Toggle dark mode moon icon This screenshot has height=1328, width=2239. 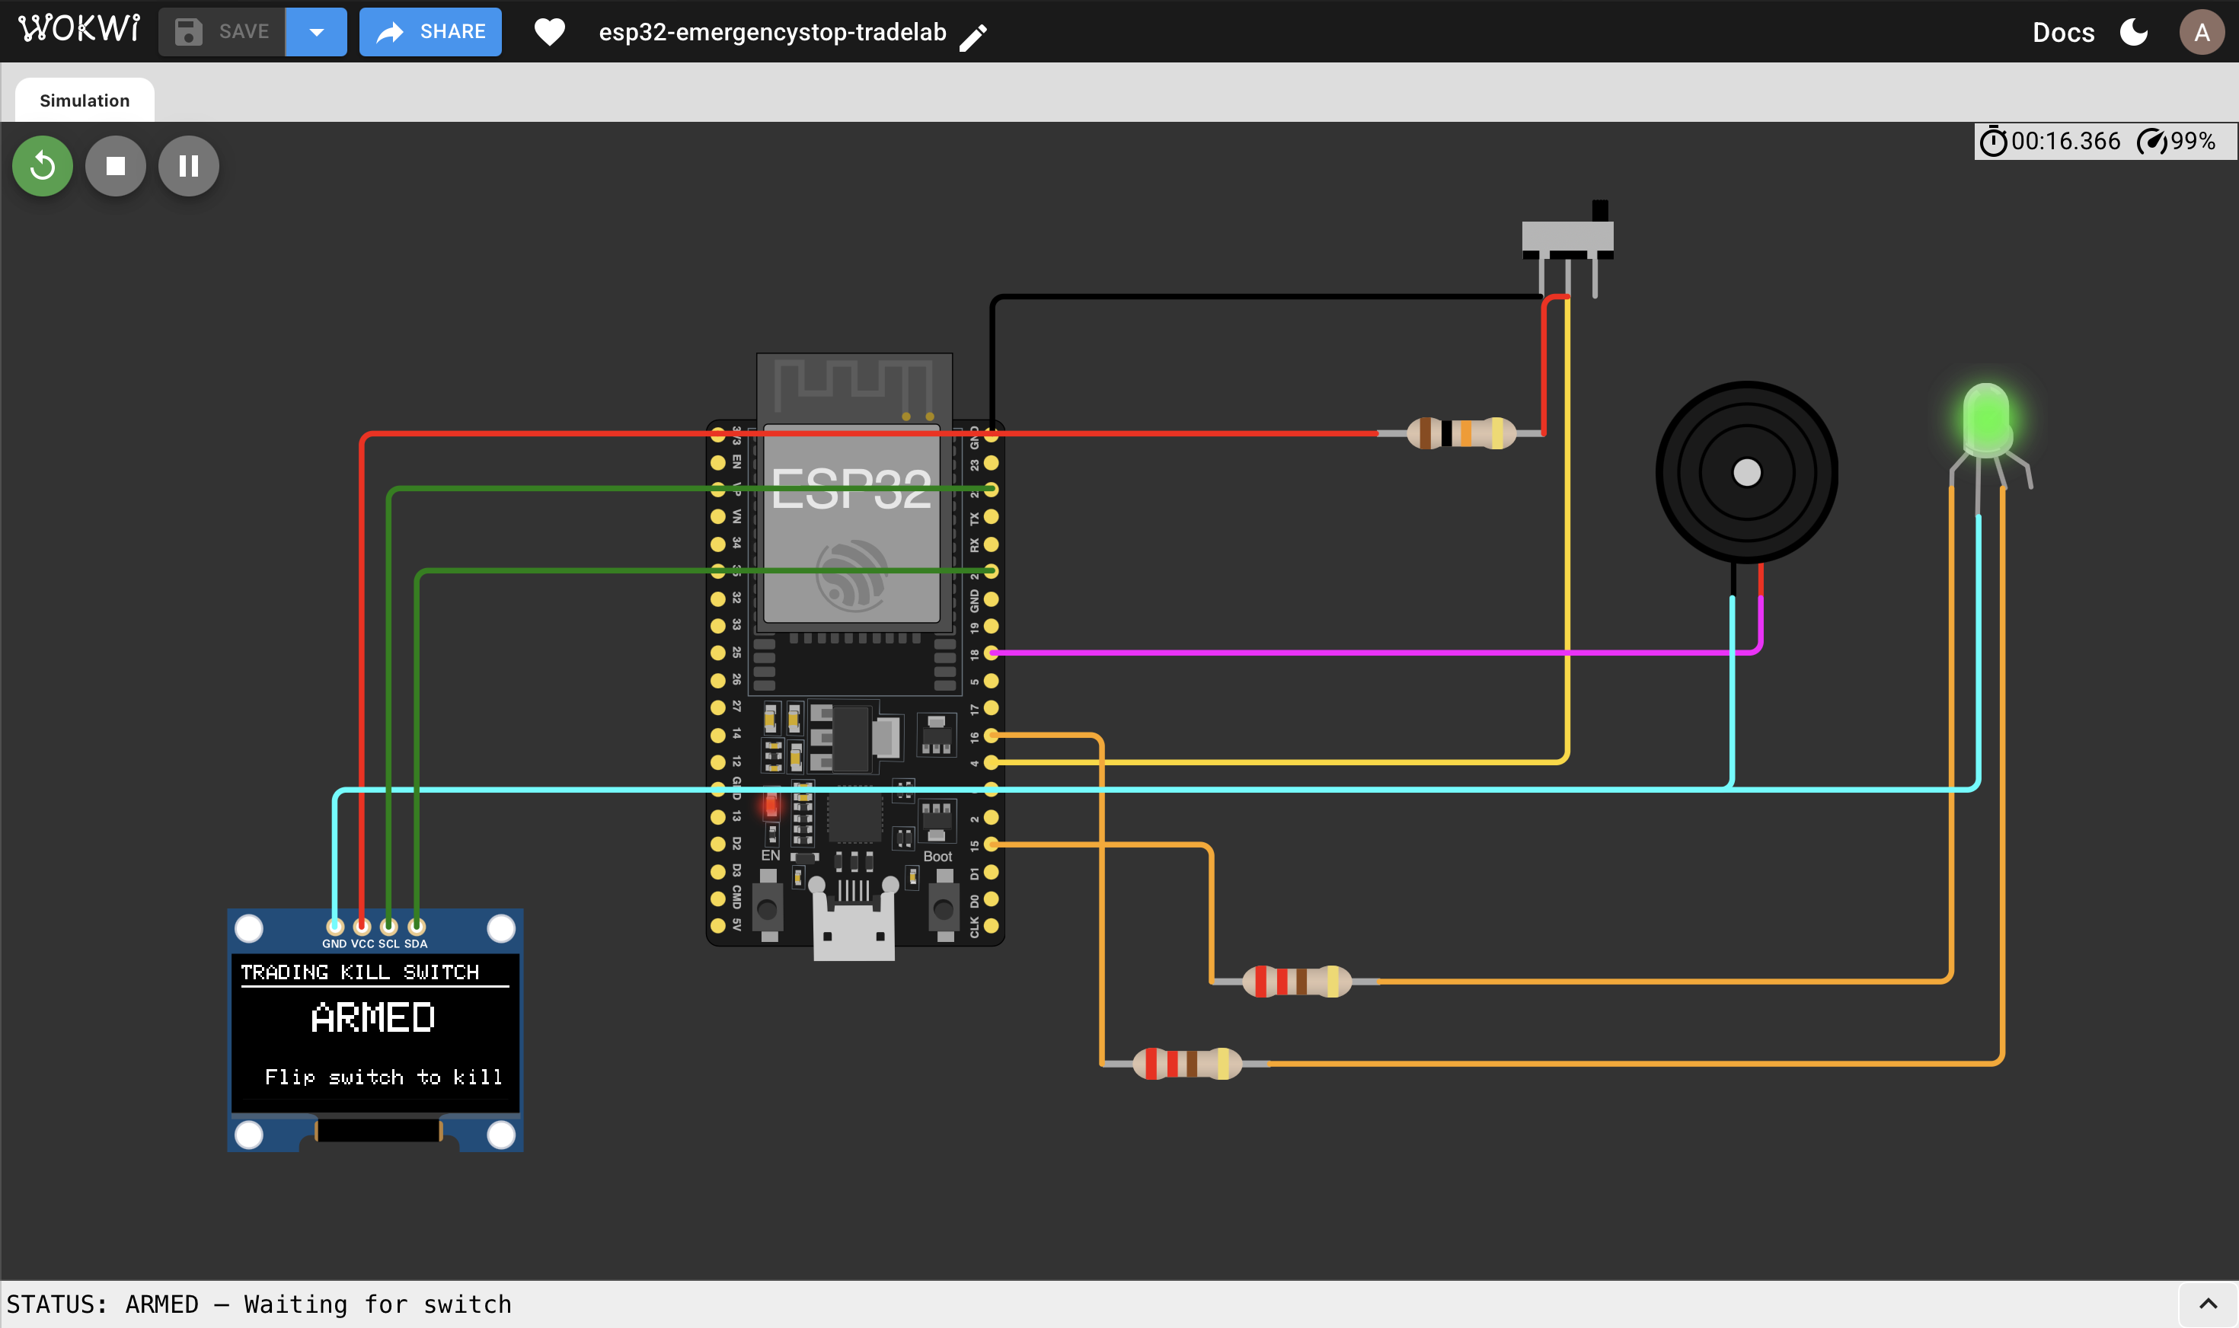(x=2133, y=32)
